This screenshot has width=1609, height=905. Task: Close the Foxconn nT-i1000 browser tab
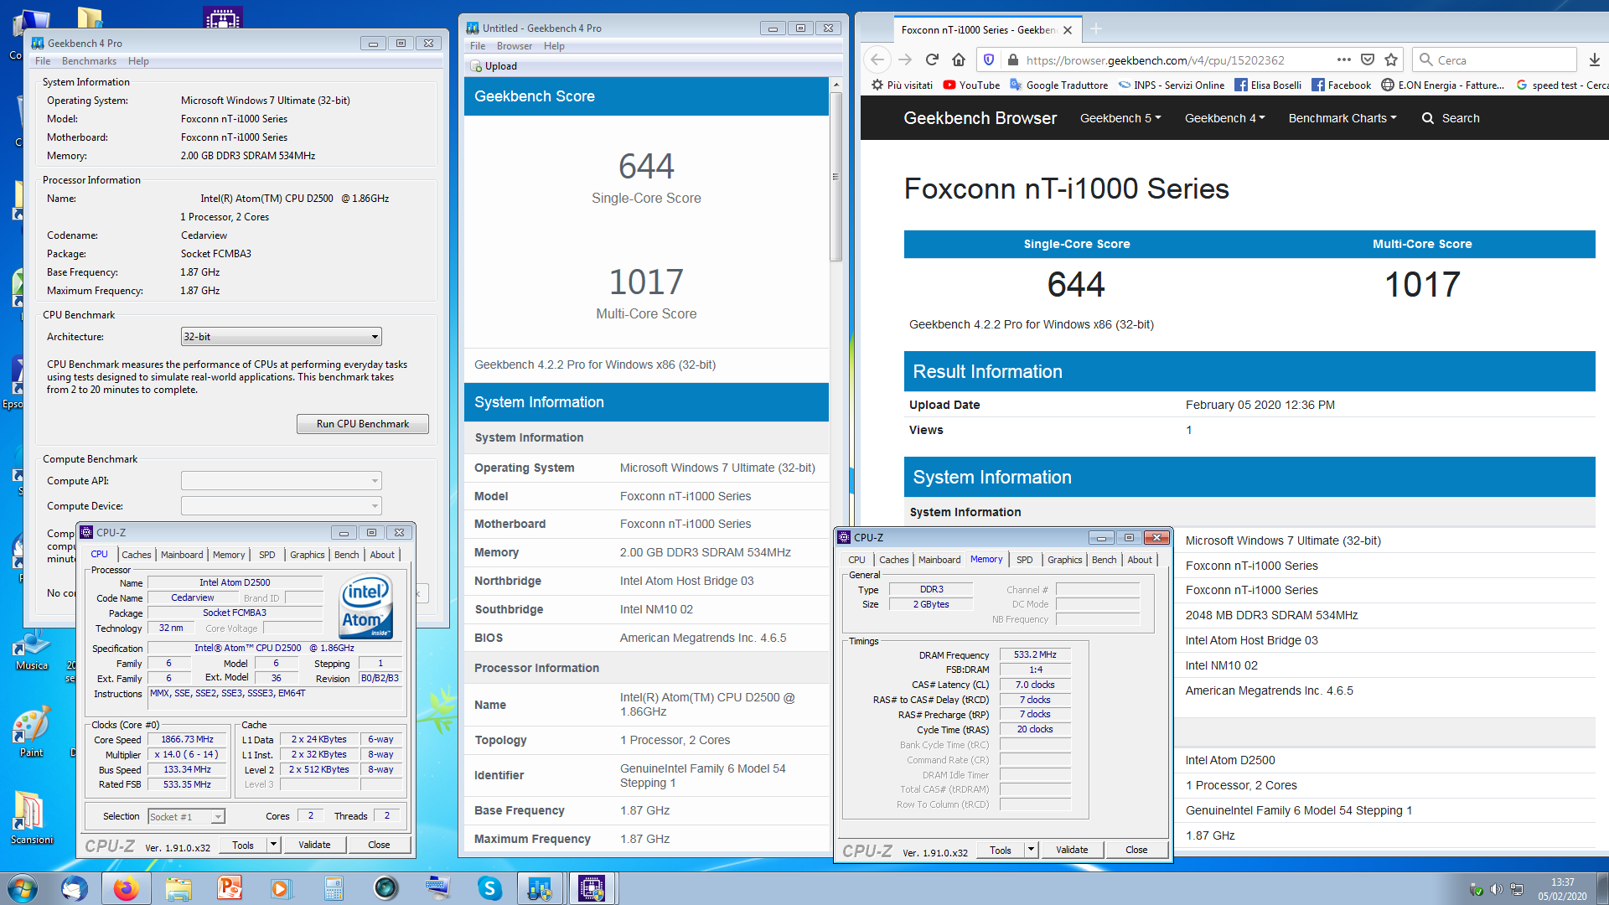point(1068,30)
